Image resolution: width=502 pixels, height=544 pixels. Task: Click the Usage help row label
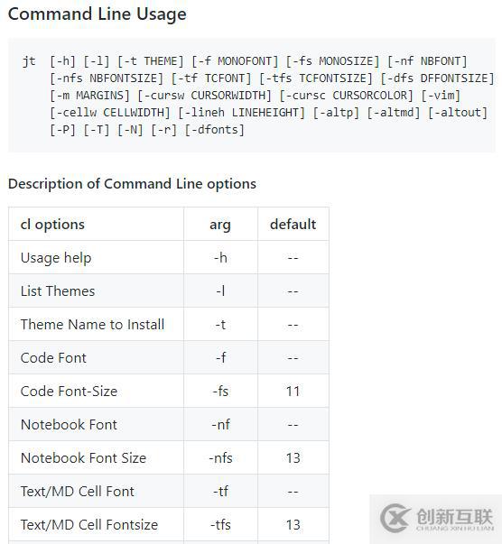pyautogui.click(x=56, y=258)
